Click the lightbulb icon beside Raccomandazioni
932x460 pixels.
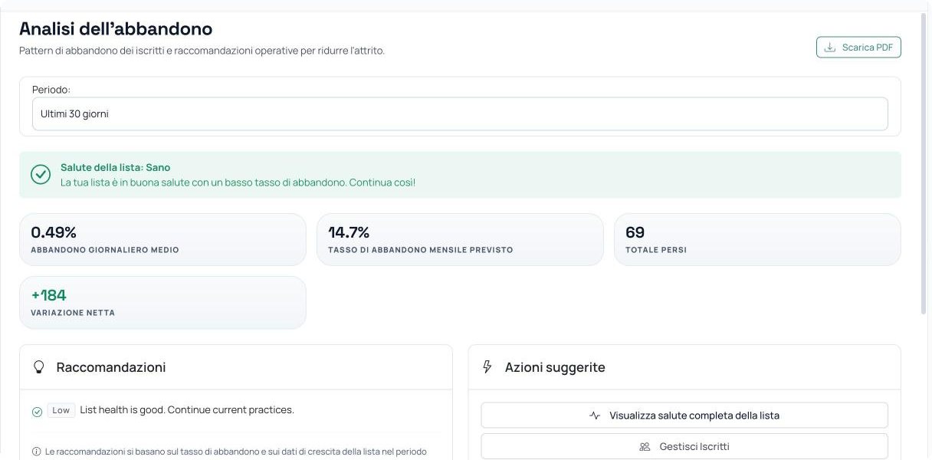[x=39, y=367]
